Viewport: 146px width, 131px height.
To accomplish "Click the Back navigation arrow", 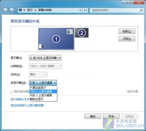I will coord(5,10).
